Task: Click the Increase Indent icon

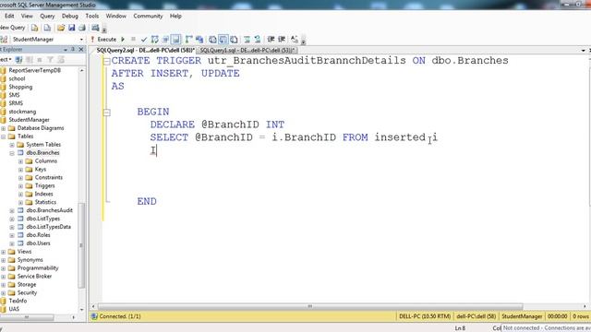Action: click(281, 39)
